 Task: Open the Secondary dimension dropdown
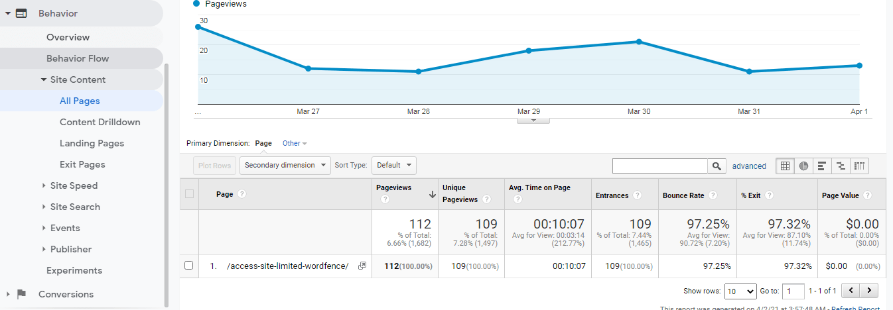[285, 165]
